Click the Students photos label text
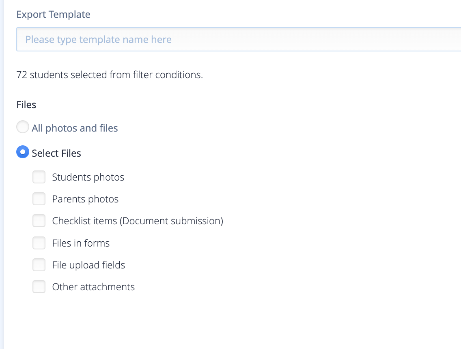 point(88,177)
